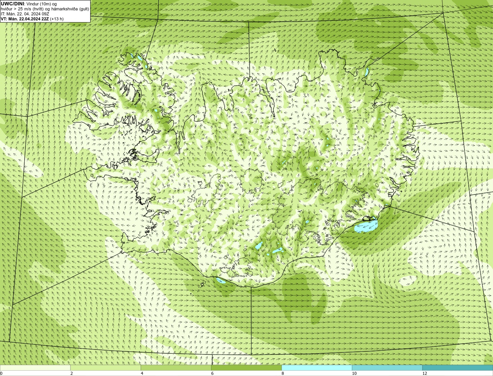The height and width of the screenshot is (376, 493).
Task: Select the 'IT: Mán. 22. 04. 2024 09Z' line
Action: click(25, 14)
